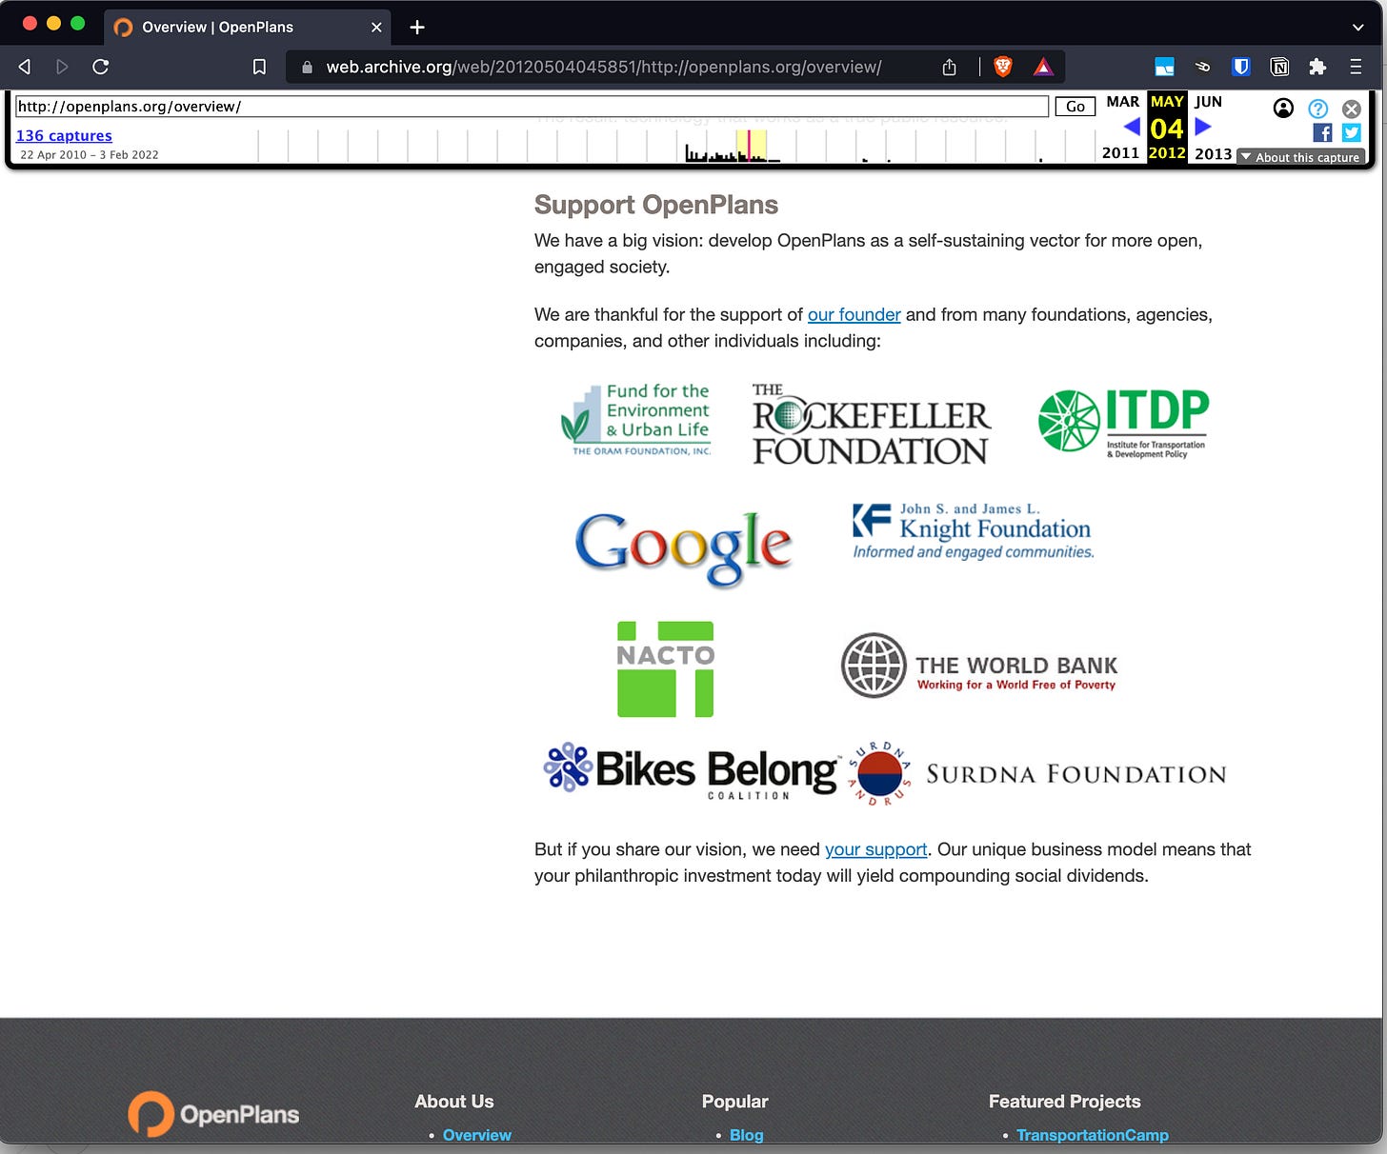
Task: Follow the 'your support' link
Action: pos(875,849)
